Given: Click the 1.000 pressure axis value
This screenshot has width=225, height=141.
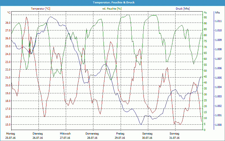Looking at the screenshot, I should click(x=218, y=125).
